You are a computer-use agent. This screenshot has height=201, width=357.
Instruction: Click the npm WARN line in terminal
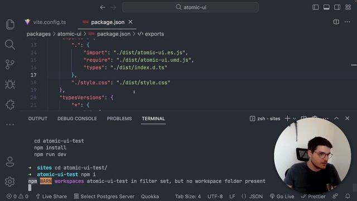point(147,181)
